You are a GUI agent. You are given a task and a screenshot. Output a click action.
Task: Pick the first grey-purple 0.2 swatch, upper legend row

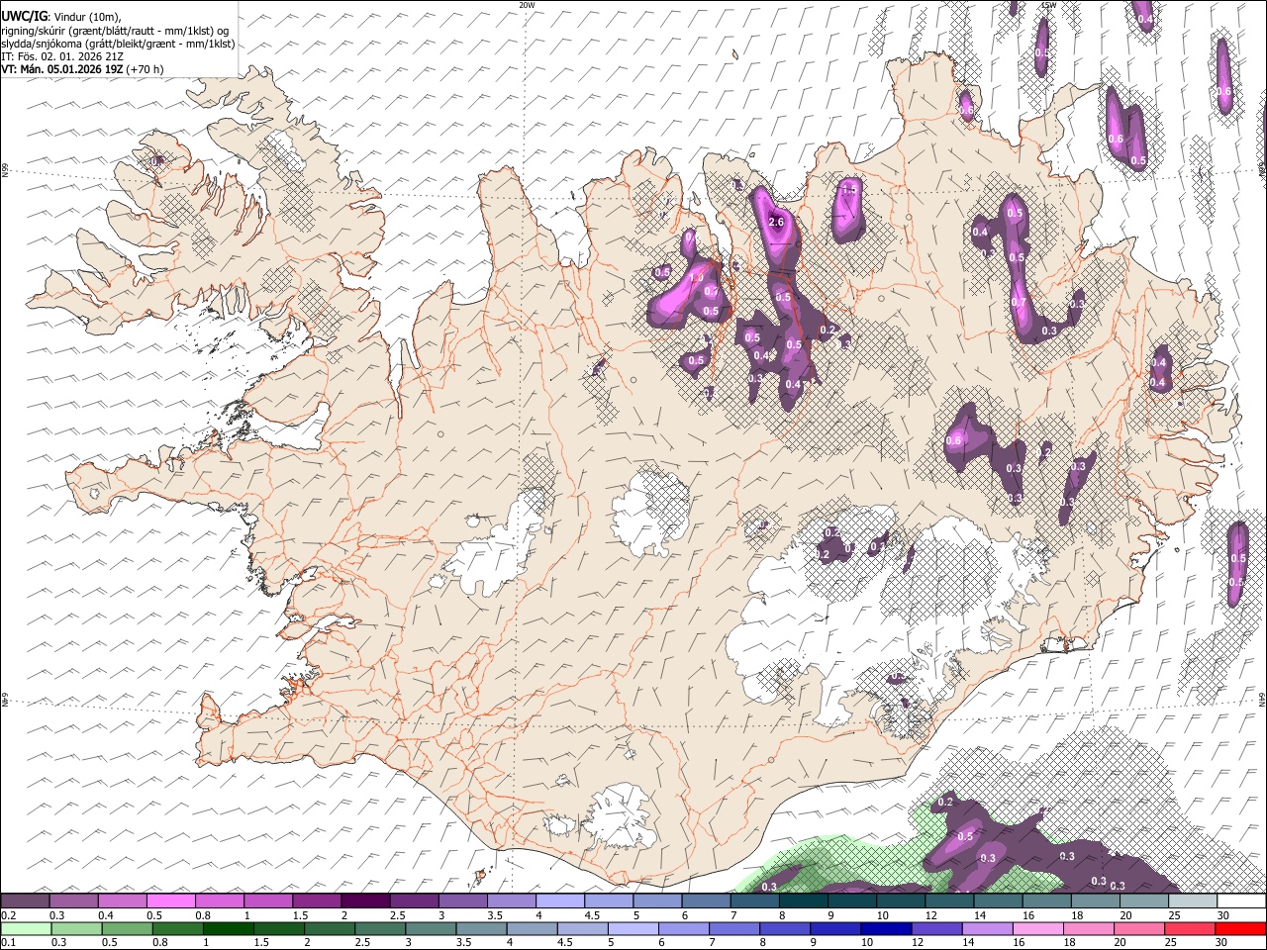pyautogui.click(x=25, y=902)
